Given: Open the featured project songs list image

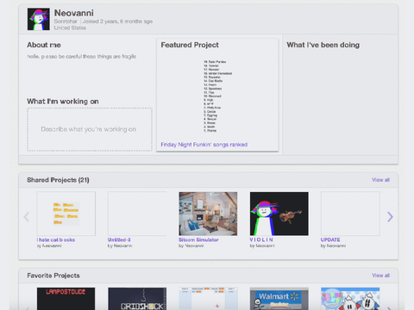Looking at the screenshot, I should pyautogui.click(x=217, y=96).
